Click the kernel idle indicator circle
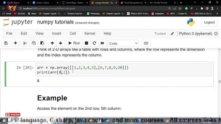221x124 pixels. click(216, 34)
